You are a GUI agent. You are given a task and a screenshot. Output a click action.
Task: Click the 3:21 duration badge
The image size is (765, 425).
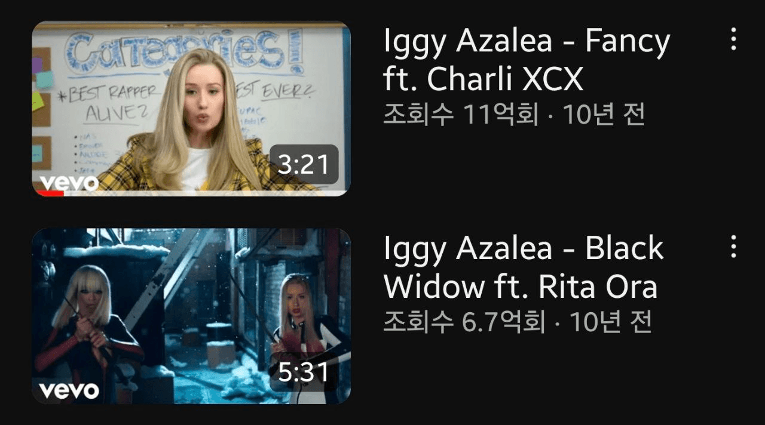[x=304, y=164]
